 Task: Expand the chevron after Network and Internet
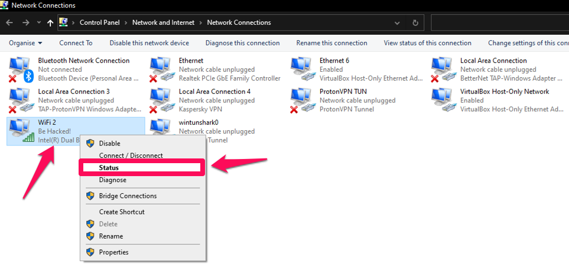click(201, 22)
